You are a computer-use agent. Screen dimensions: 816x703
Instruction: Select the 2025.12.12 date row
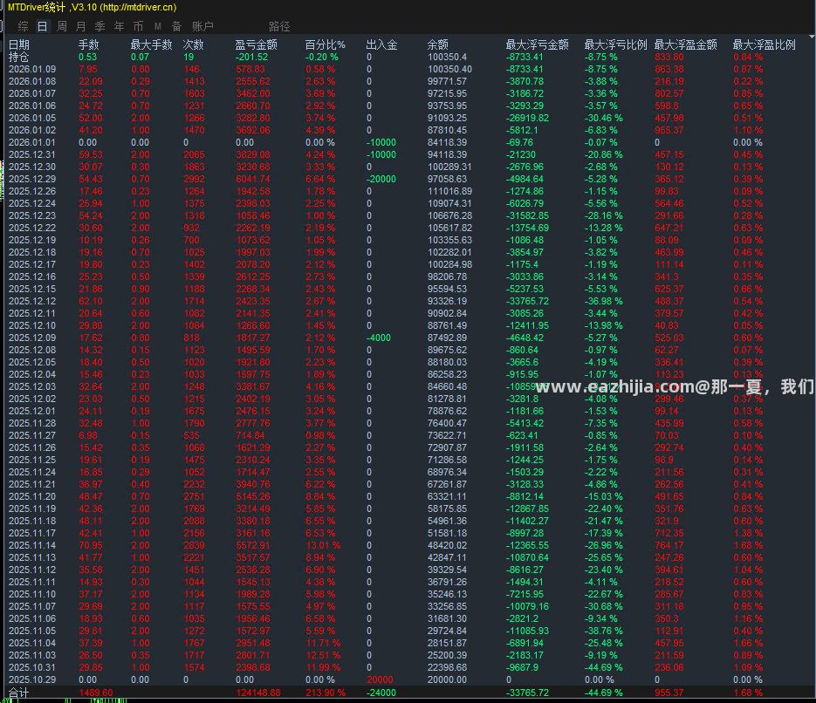coord(32,301)
